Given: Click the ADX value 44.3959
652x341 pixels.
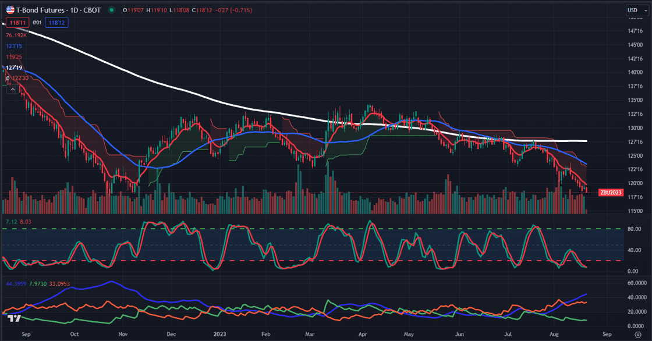Looking at the screenshot, I should (x=16, y=283).
